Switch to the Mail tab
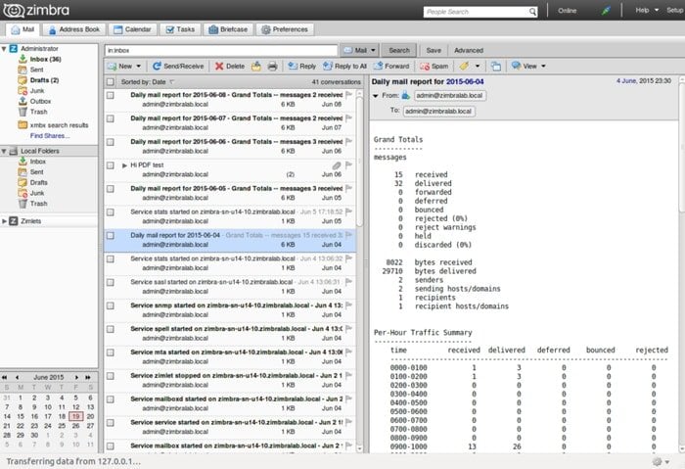 (23, 29)
